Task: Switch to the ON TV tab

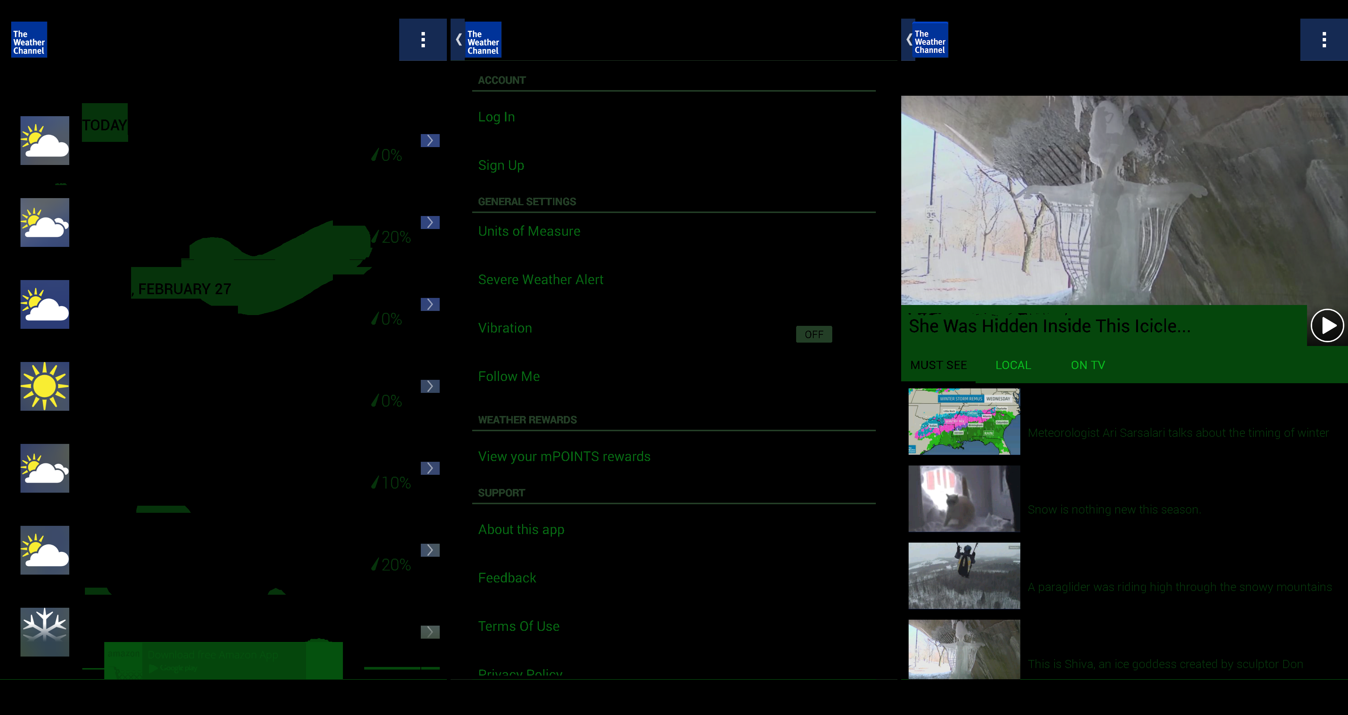Action: point(1087,365)
